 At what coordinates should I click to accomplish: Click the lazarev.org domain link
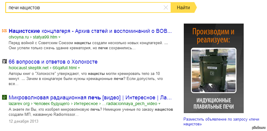tap(19, 104)
